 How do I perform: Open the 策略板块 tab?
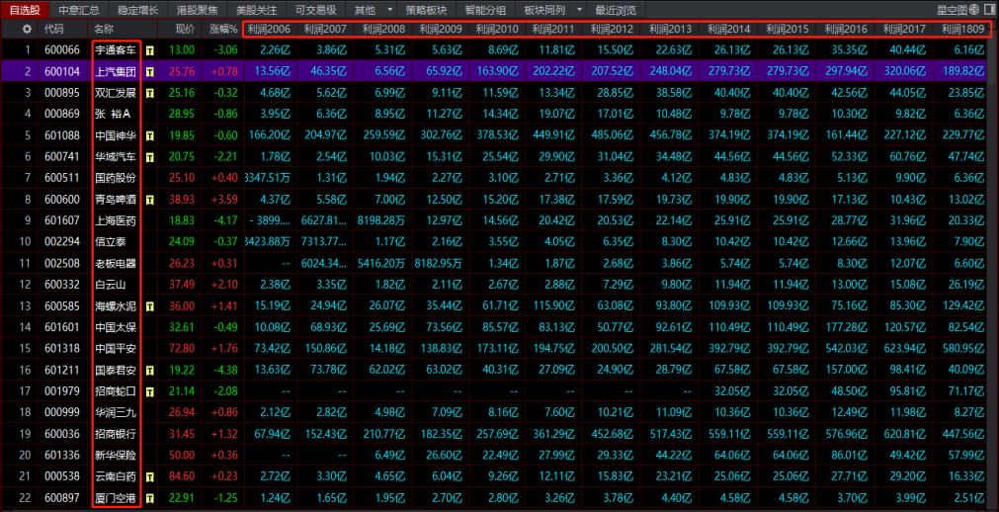(426, 10)
